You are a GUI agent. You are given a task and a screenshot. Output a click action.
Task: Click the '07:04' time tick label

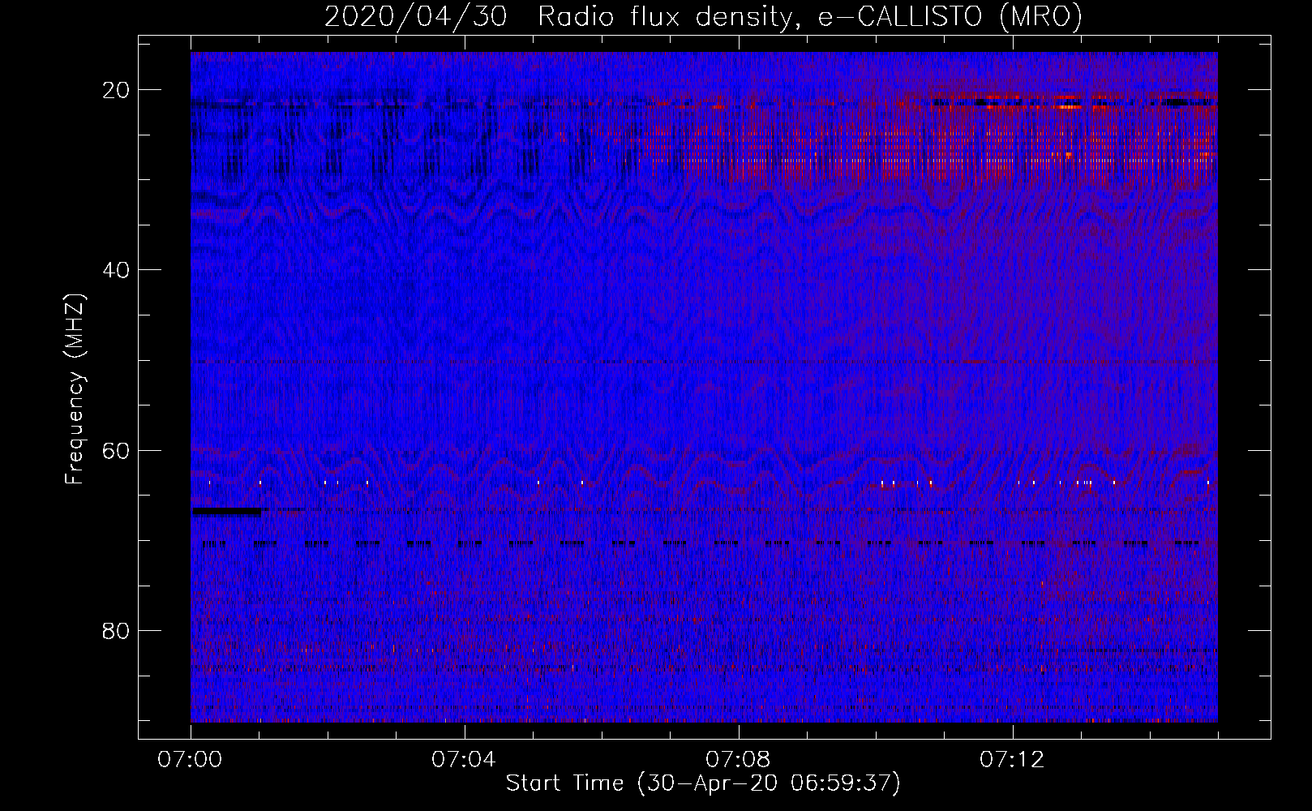tap(464, 760)
